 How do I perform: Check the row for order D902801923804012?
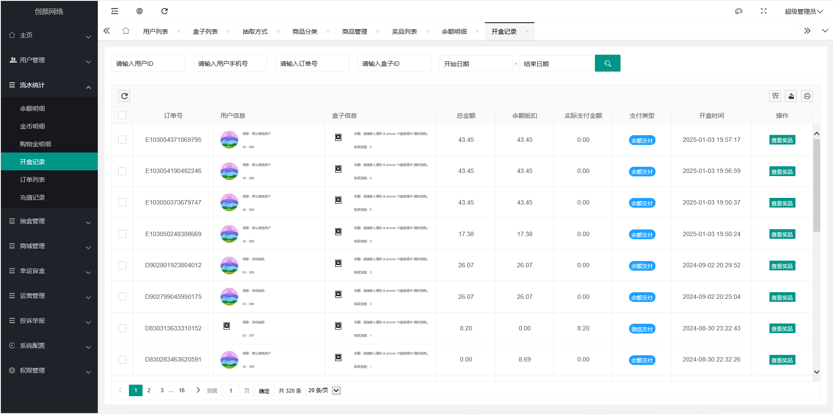click(122, 265)
